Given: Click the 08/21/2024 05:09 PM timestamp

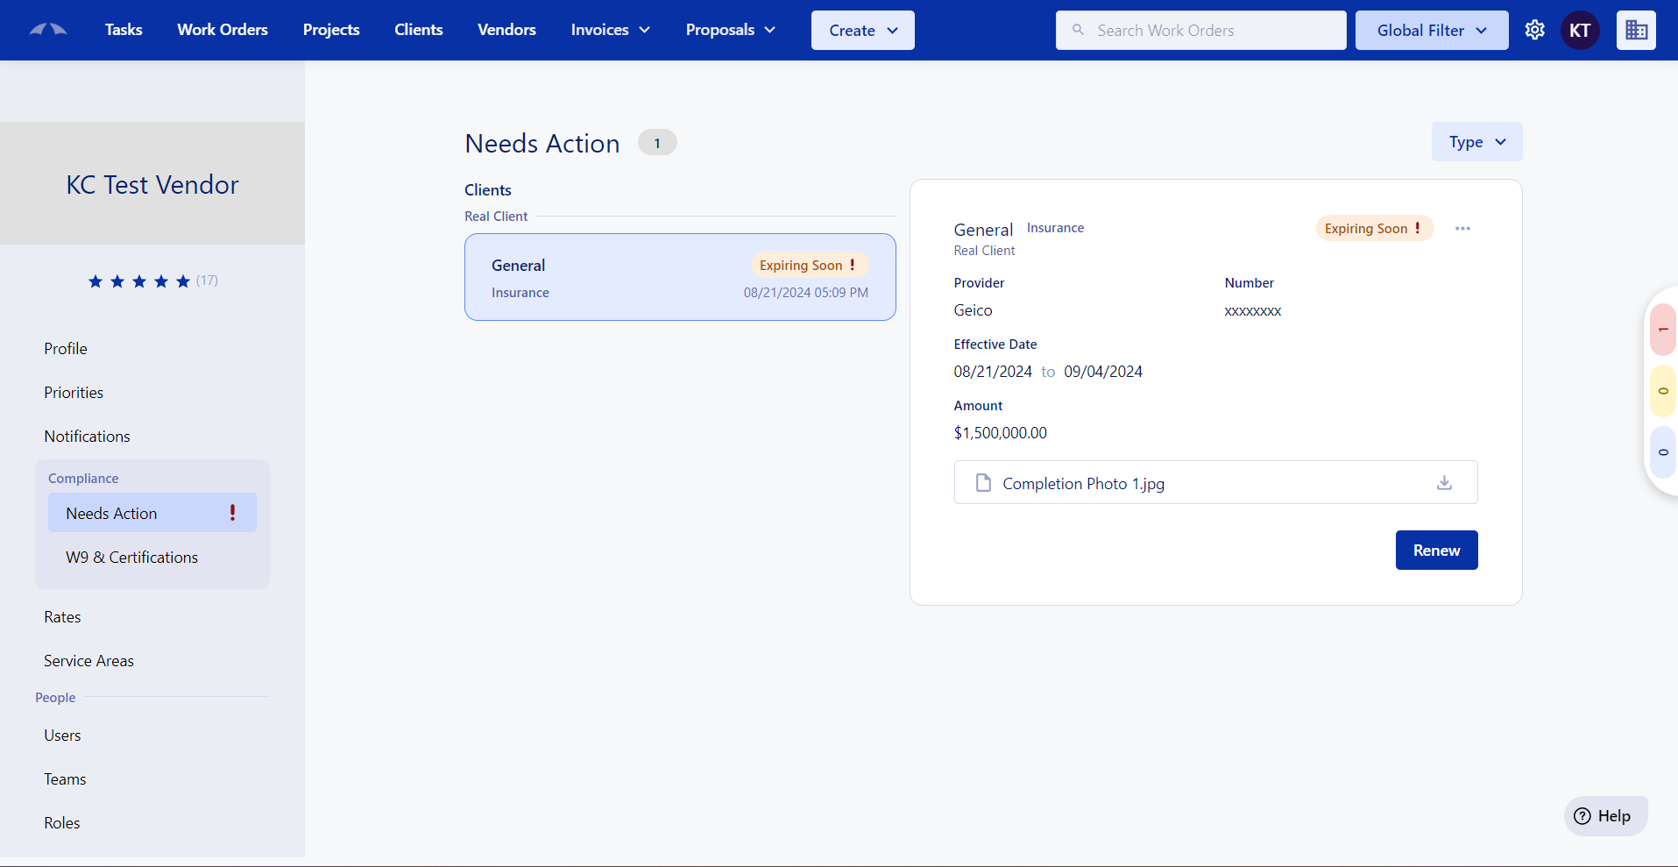Looking at the screenshot, I should pyautogui.click(x=806, y=293).
